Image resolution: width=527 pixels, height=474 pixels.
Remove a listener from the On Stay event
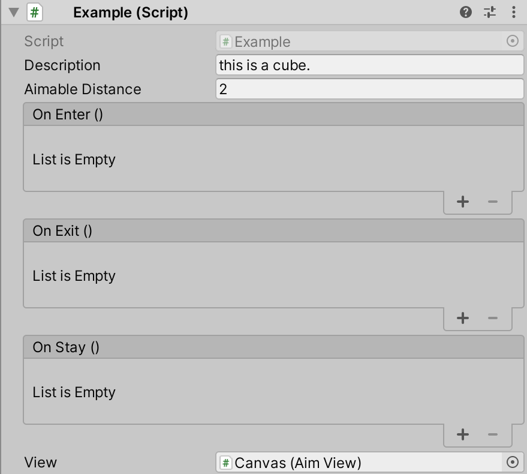(492, 434)
